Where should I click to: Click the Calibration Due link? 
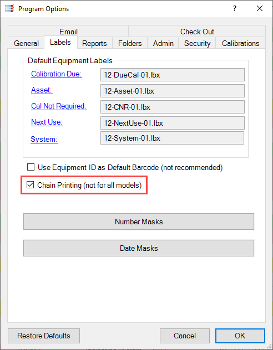57,74
